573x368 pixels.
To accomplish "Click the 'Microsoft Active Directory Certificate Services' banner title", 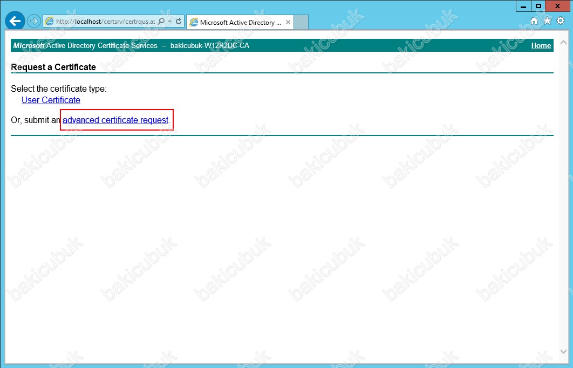I will 85,46.
